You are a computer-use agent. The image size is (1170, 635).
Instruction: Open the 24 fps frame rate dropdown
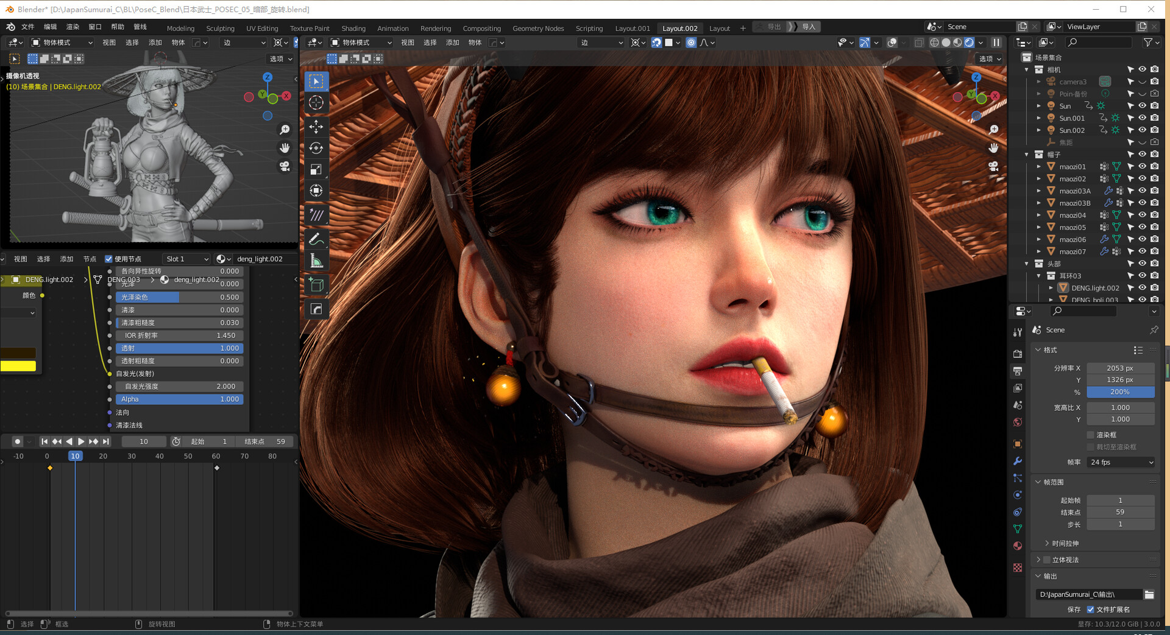[x=1121, y=462]
